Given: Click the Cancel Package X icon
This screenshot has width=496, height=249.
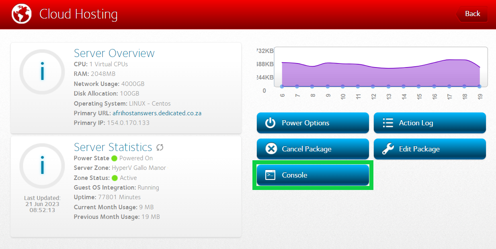Looking at the screenshot, I should click(271, 149).
